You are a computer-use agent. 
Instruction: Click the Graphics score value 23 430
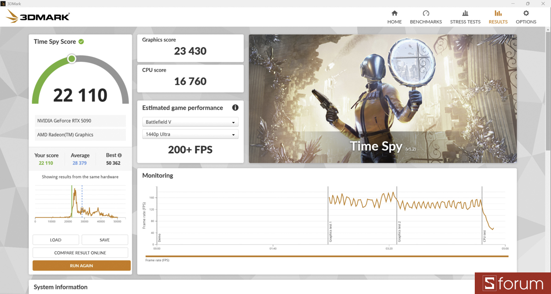[x=190, y=51]
